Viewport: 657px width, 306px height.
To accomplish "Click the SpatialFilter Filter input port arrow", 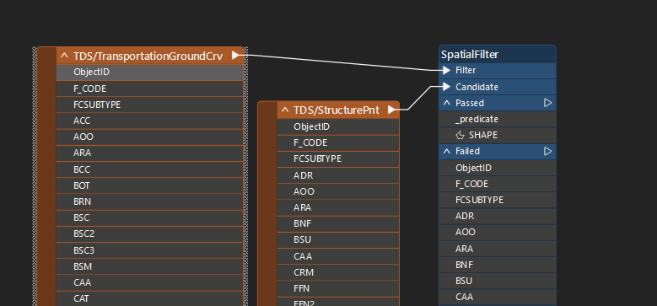I will pyautogui.click(x=447, y=70).
